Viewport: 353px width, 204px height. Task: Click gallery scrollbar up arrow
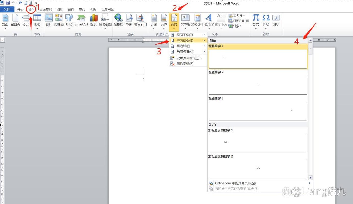point(310,40)
